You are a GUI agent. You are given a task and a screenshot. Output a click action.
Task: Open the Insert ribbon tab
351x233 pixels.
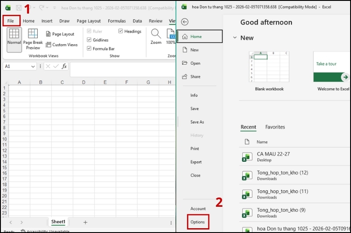pos(47,21)
